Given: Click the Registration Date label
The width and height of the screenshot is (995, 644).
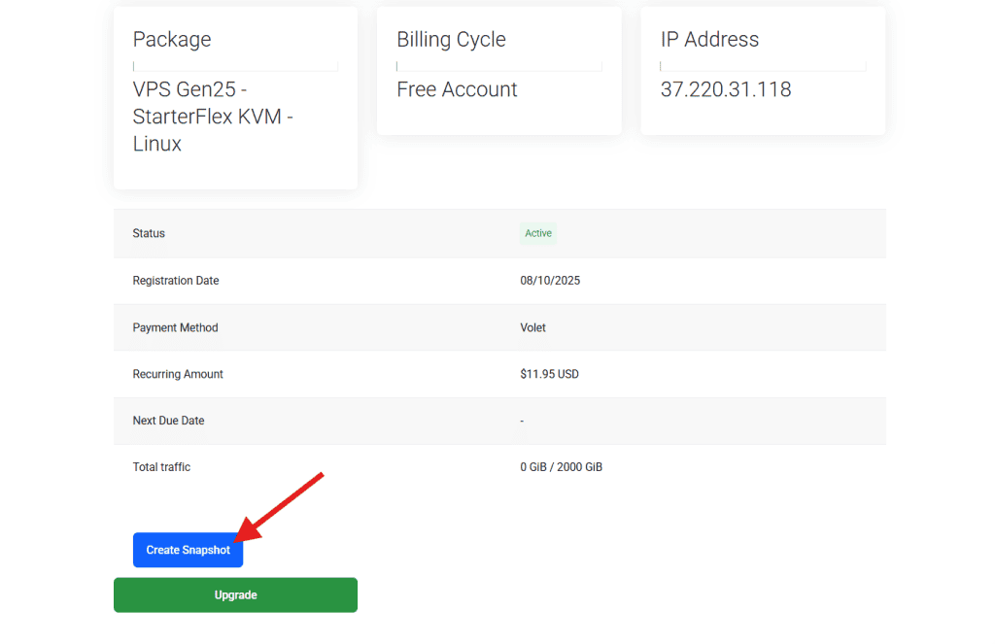Looking at the screenshot, I should pos(176,281).
